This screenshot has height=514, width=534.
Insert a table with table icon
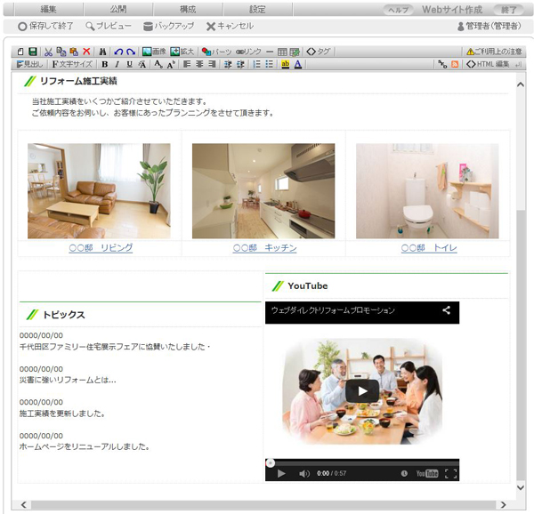click(282, 52)
